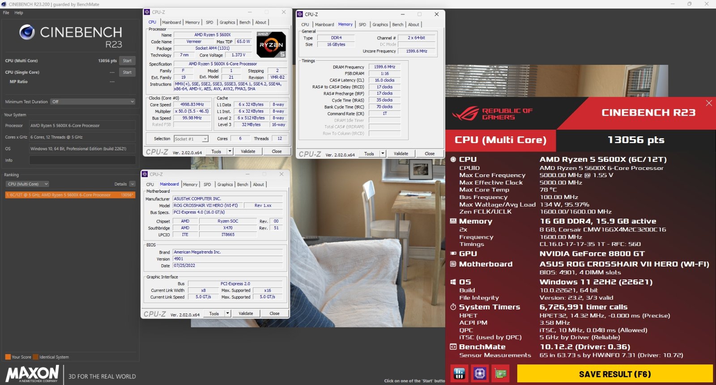Open the Tools dropdown arrow in the CPU-Z Memory window
This screenshot has height=385, width=716.
coord(383,154)
